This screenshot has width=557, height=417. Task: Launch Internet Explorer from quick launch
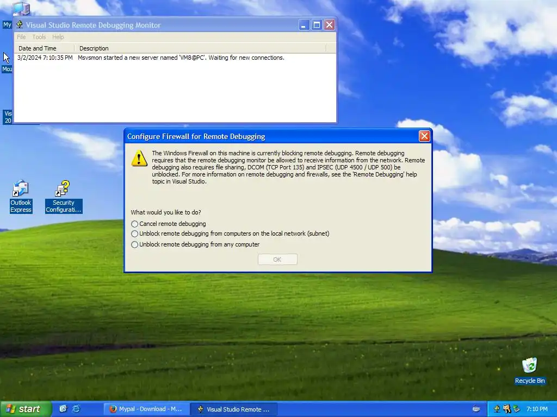[x=76, y=409]
